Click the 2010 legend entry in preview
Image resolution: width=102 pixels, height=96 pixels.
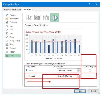[x=49, y=58]
